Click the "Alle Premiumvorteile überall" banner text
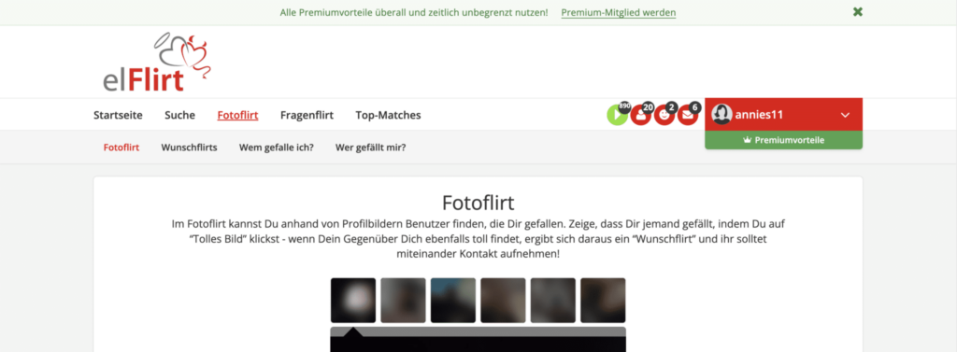The image size is (957, 352). pos(414,12)
